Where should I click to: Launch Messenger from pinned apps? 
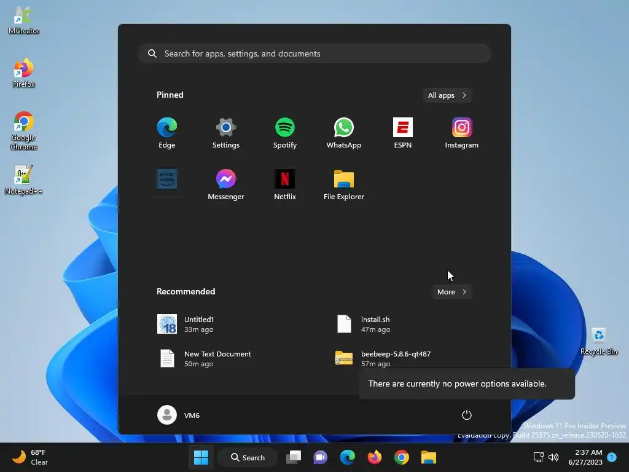click(x=226, y=184)
